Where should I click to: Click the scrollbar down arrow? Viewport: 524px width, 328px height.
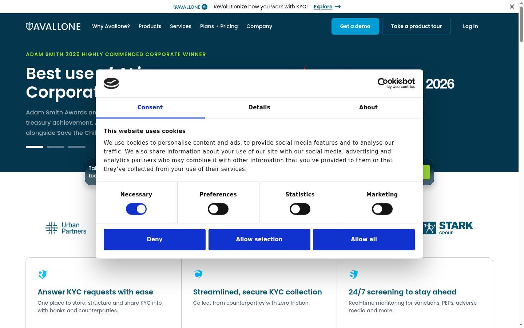click(x=521, y=324)
